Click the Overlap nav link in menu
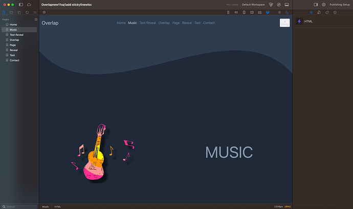353x209 pixels. coord(164,23)
